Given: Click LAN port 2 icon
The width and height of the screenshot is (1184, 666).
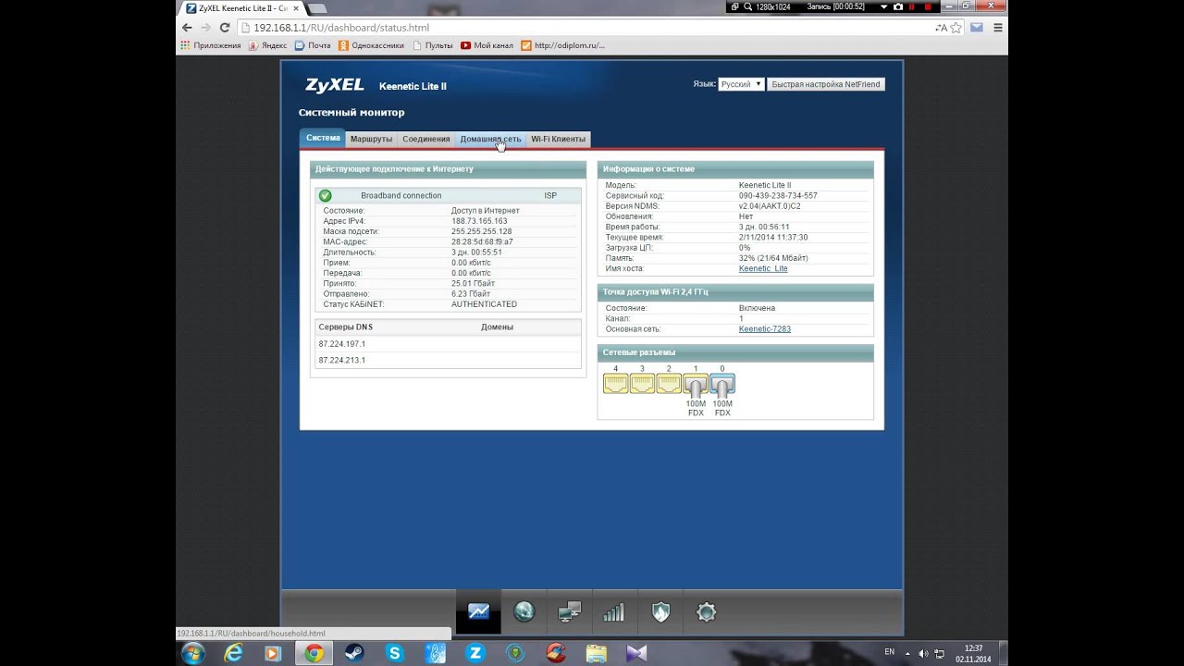Looking at the screenshot, I should tap(669, 383).
